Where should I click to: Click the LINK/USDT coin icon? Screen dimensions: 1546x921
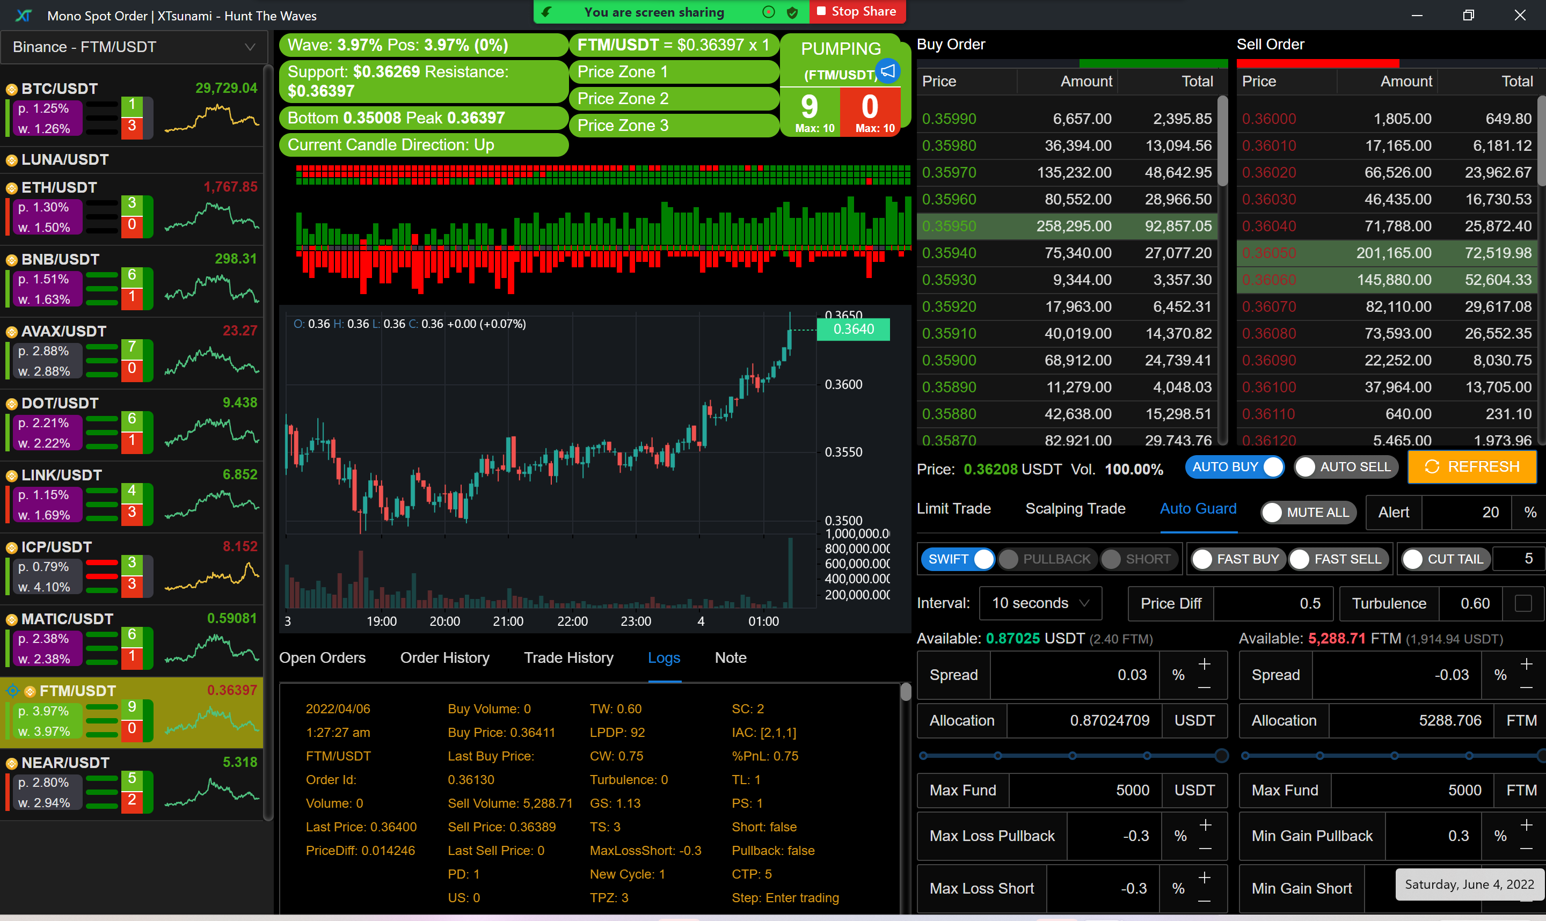[11, 476]
